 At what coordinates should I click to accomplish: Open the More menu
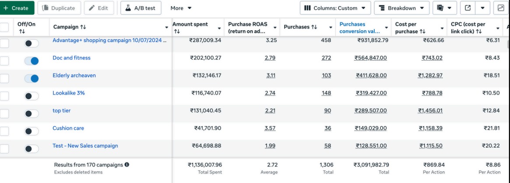click(181, 8)
